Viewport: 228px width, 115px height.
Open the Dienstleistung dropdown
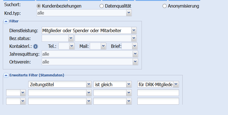pyautogui.click(x=134, y=30)
